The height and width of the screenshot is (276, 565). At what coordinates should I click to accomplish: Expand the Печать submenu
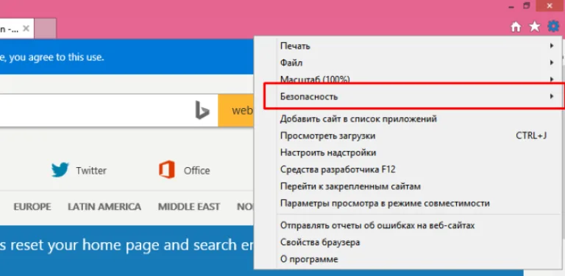tap(408, 46)
